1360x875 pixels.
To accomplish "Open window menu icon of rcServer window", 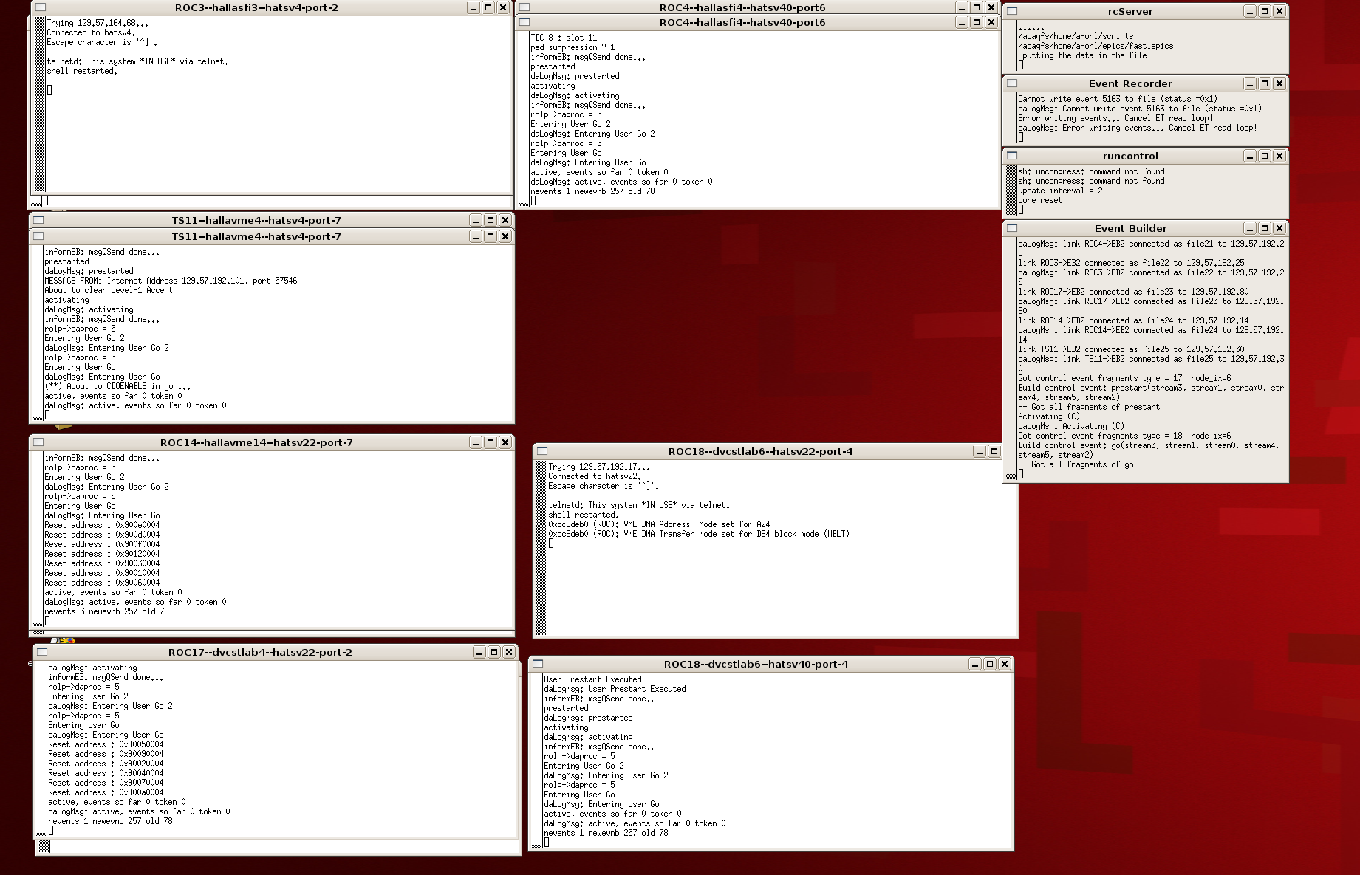I will coord(1012,11).
